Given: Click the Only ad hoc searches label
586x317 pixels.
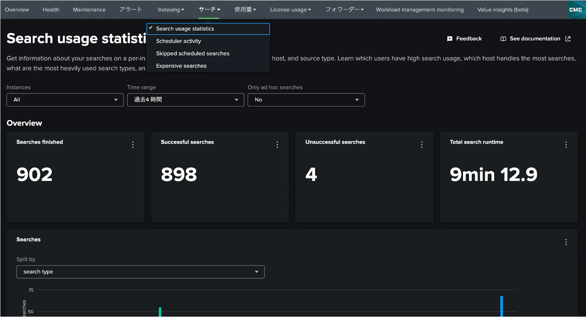Looking at the screenshot, I should tap(275, 87).
